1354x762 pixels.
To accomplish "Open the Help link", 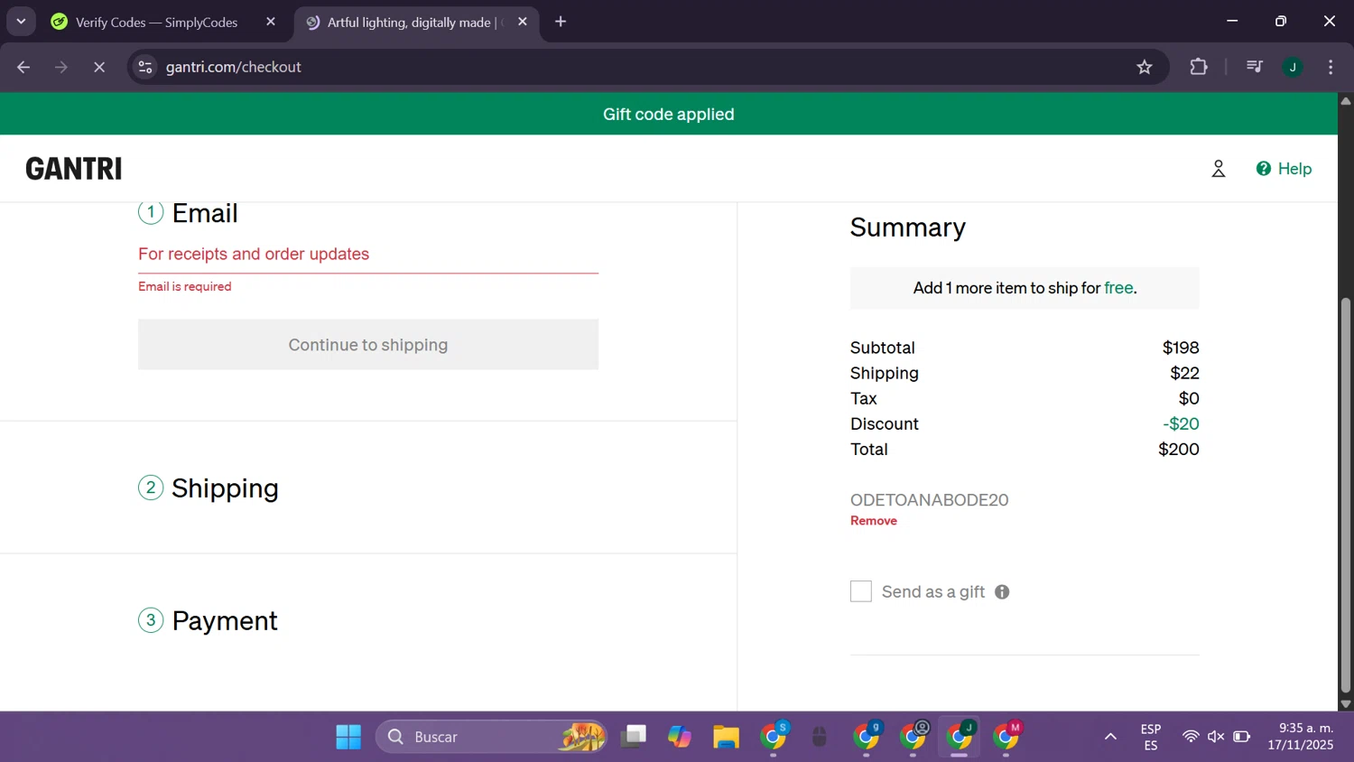I will [x=1284, y=169].
